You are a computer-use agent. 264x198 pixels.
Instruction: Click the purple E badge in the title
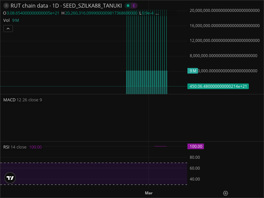point(134,6)
